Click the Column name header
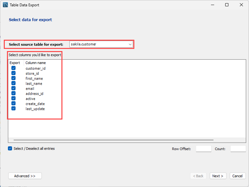249x187 pixels. pos(36,63)
